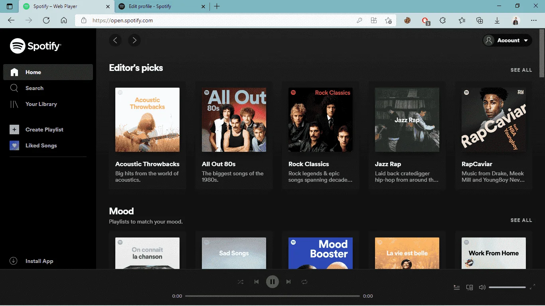Click the Mood section heading
Viewport: 545px width, 306px height.
121,211
